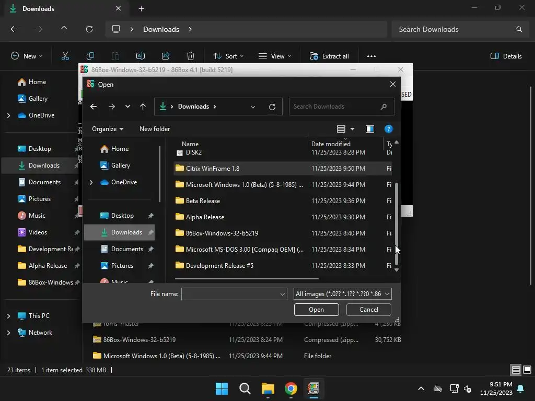Open Google Chrome from the taskbar
This screenshot has width=535, height=401.
point(290,388)
